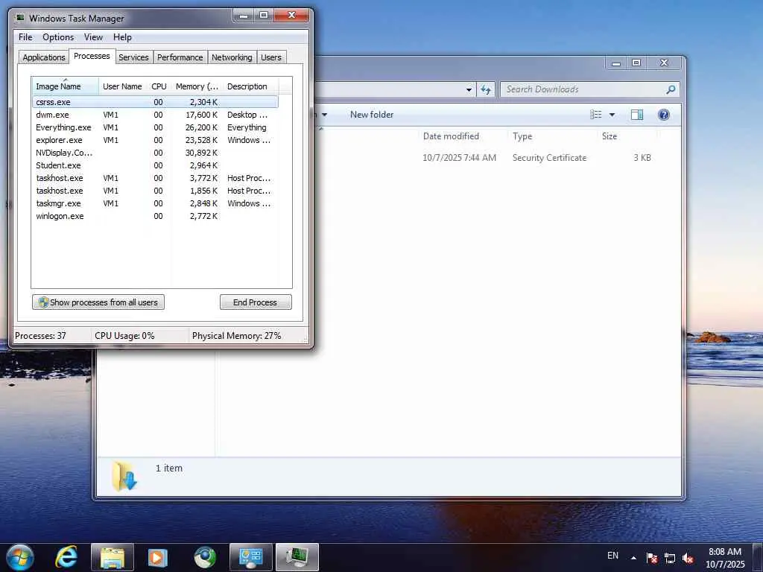Click the EN language indicator
763x572 pixels.
tap(612, 556)
